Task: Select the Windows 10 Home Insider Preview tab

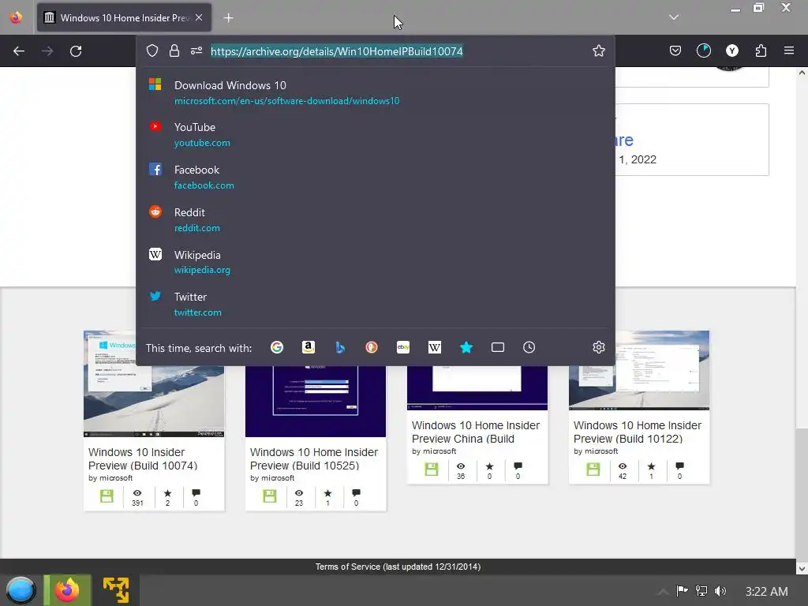Action: point(124,17)
